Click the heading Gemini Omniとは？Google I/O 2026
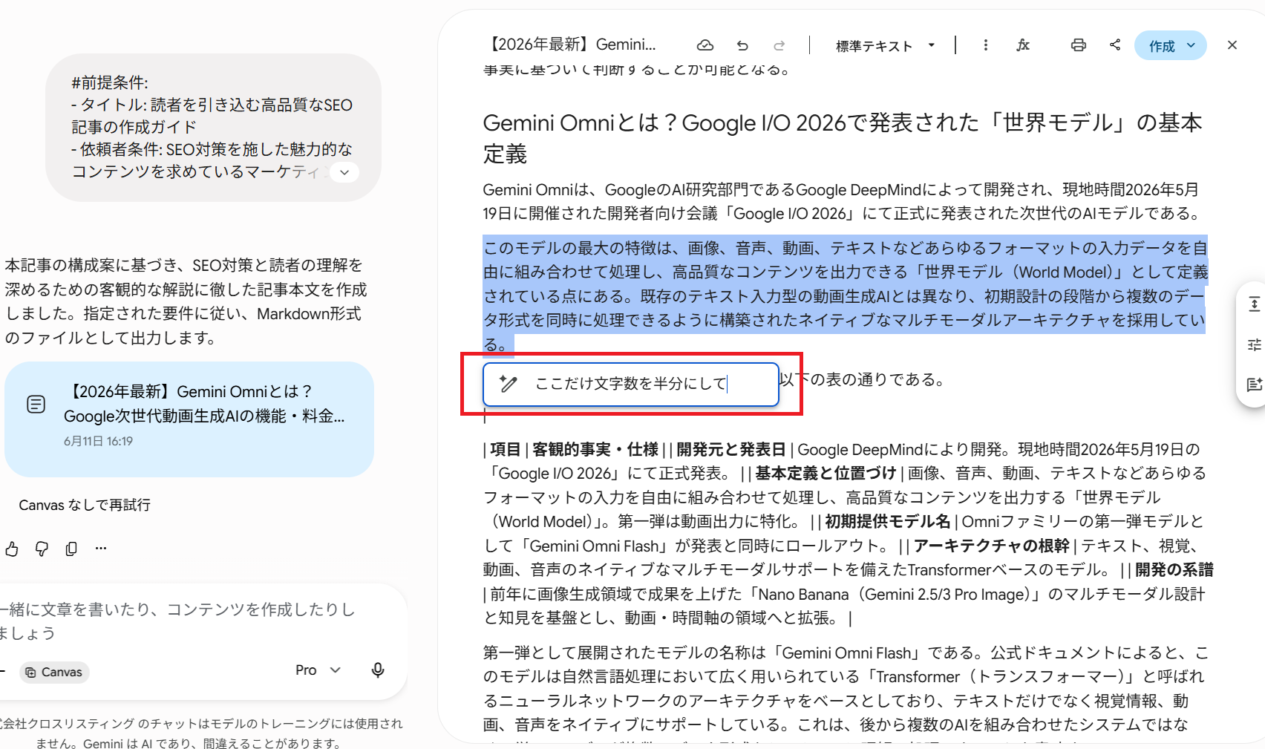1265x749 pixels. pos(843,138)
